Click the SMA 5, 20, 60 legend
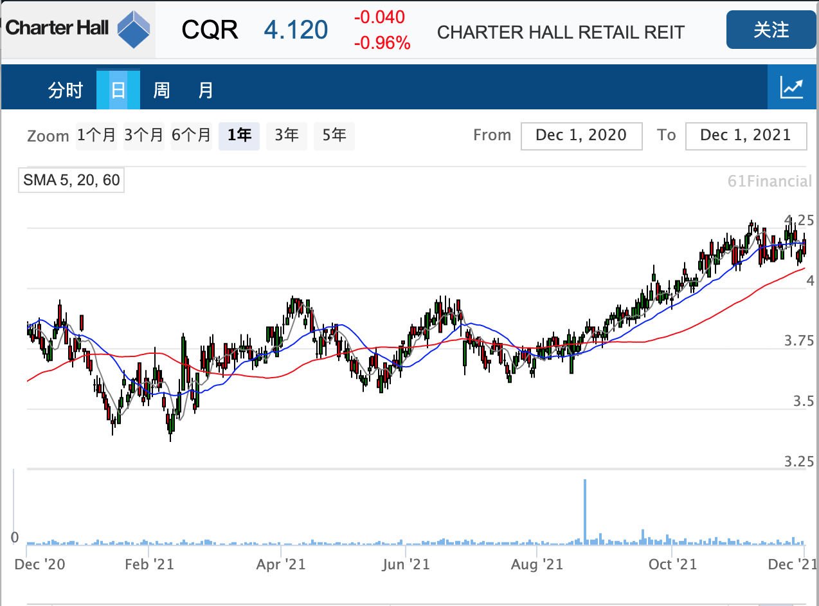Image resolution: width=819 pixels, height=606 pixels. [x=71, y=180]
